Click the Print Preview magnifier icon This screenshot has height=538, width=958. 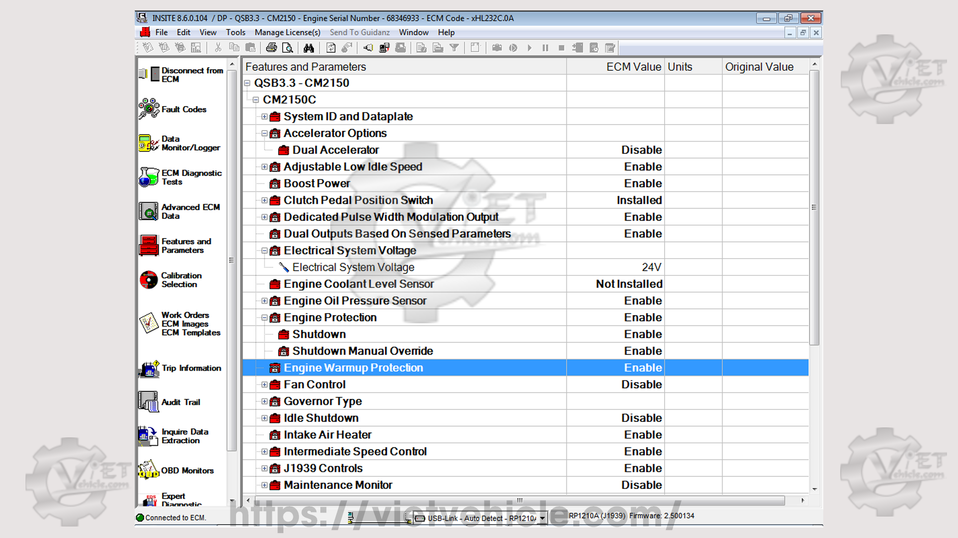pyautogui.click(x=287, y=48)
